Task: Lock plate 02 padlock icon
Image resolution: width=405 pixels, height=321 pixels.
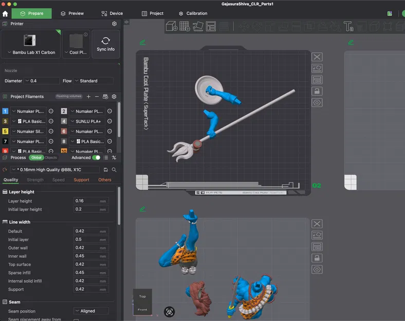Action: click(x=317, y=91)
